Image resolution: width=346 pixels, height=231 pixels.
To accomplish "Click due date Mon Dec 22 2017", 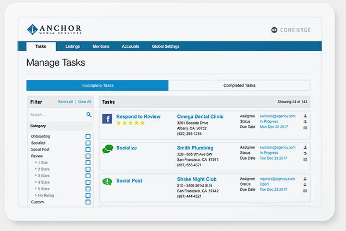I will coord(274,127).
